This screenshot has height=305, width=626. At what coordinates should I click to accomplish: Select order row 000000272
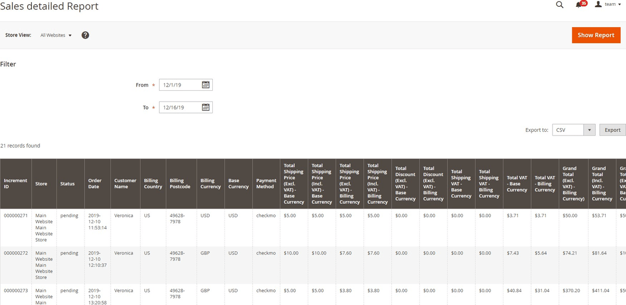pyautogui.click(x=16, y=253)
